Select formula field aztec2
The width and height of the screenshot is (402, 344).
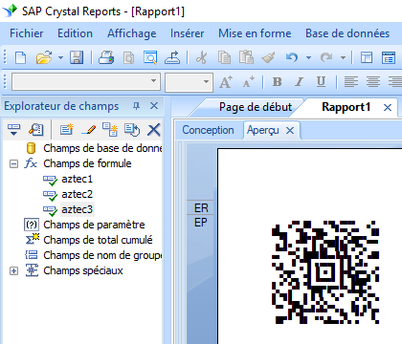tap(77, 194)
